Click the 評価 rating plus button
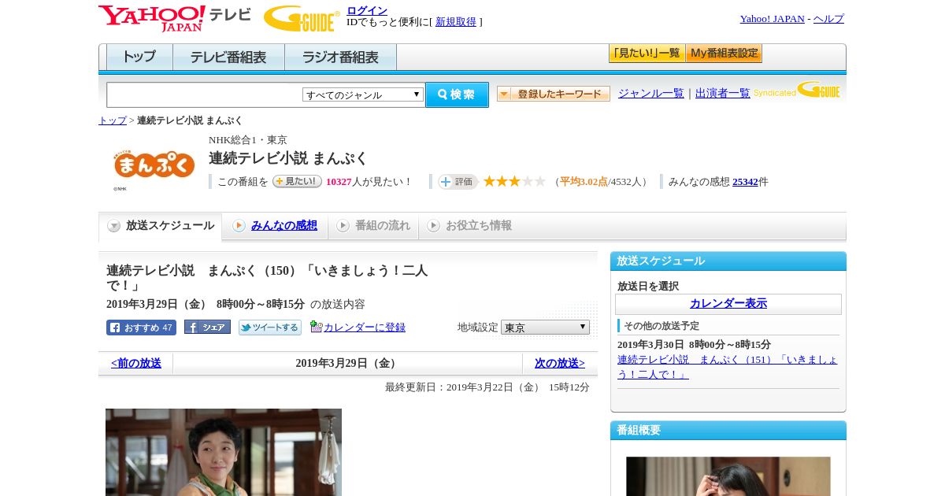This screenshot has height=496, width=945. (458, 182)
